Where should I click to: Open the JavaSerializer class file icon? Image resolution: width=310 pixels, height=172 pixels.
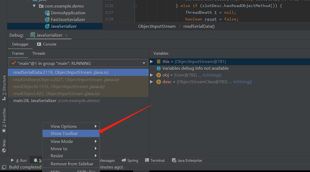[47, 26]
